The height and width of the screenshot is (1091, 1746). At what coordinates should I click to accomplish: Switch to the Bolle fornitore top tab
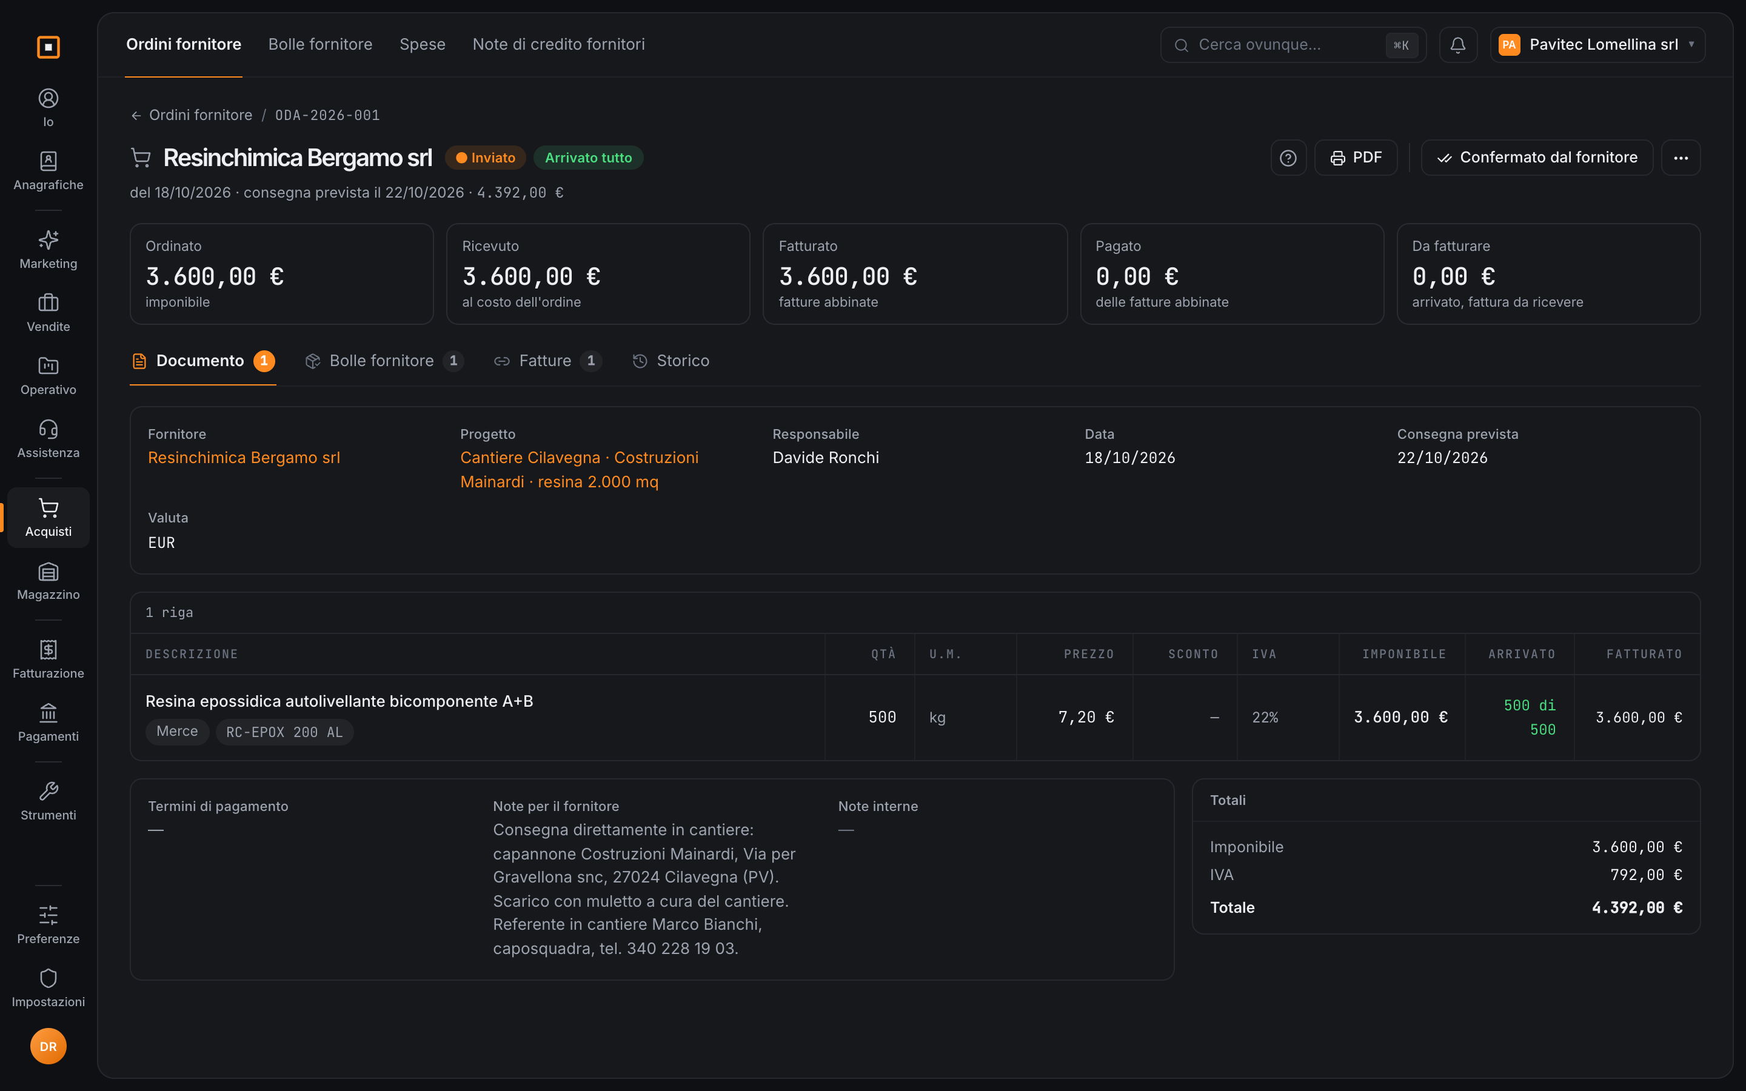coord(320,45)
